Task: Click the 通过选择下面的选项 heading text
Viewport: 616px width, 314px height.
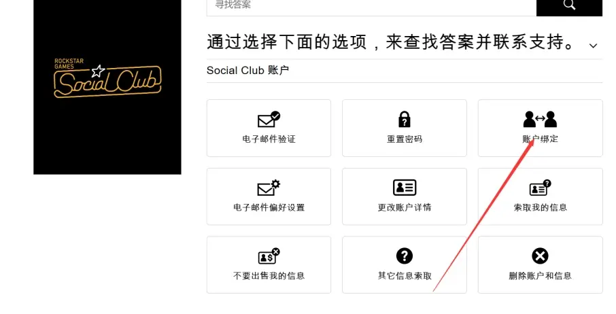Action: pos(286,42)
